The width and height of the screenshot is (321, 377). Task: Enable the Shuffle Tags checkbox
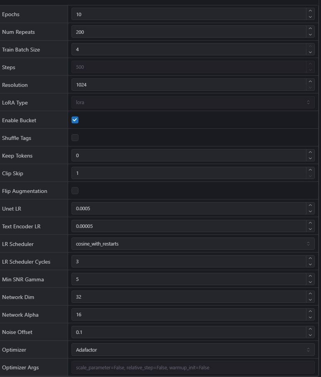click(x=75, y=138)
